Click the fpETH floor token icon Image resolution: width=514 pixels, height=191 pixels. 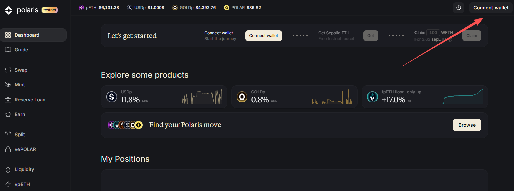coord(372,97)
